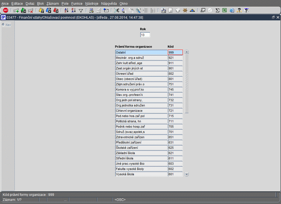Select the 'Základní škola' row
Image resolution: width=281 pixels, height=204 pixels.
click(x=141, y=153)
